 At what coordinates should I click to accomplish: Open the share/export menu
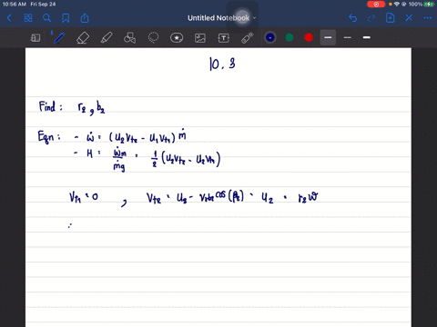click(85, 18)
